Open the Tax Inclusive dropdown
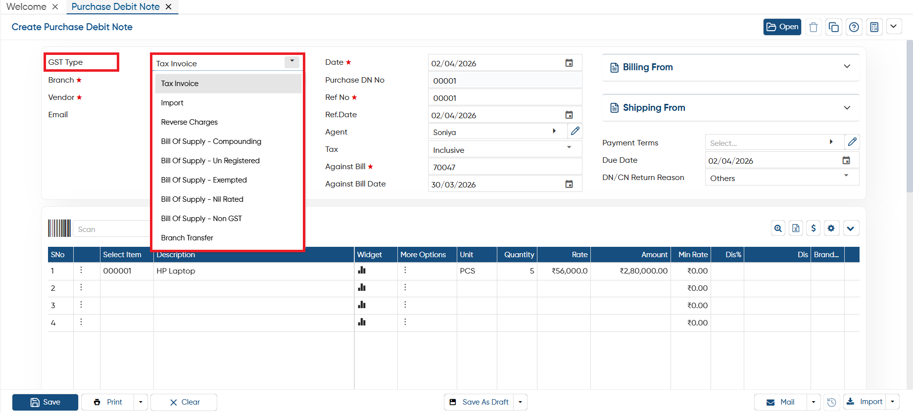 (505, 149)
